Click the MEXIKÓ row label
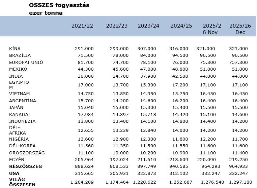257x188 pixels. click(18, 69)
